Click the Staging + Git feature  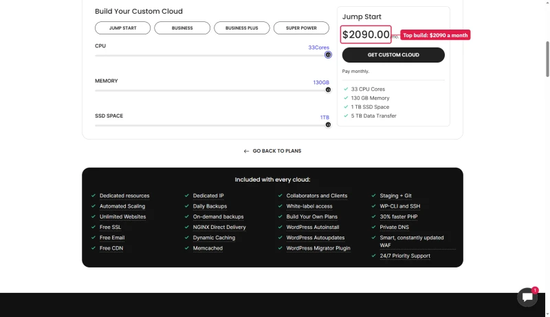point(396,196)
